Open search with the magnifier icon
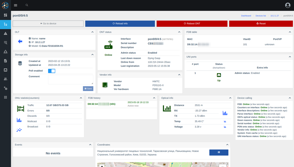 coord(27,5)
